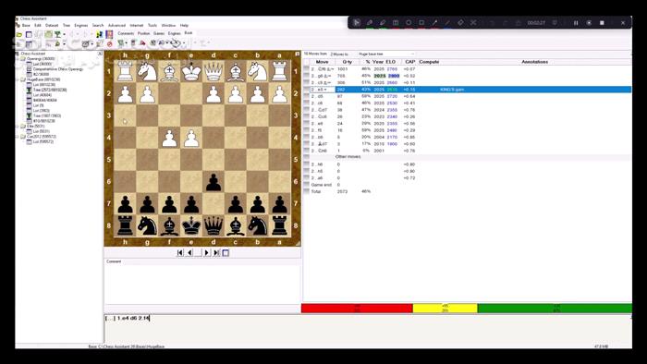
Task: Pause the screen recording
Action: [x=576, y=23]
